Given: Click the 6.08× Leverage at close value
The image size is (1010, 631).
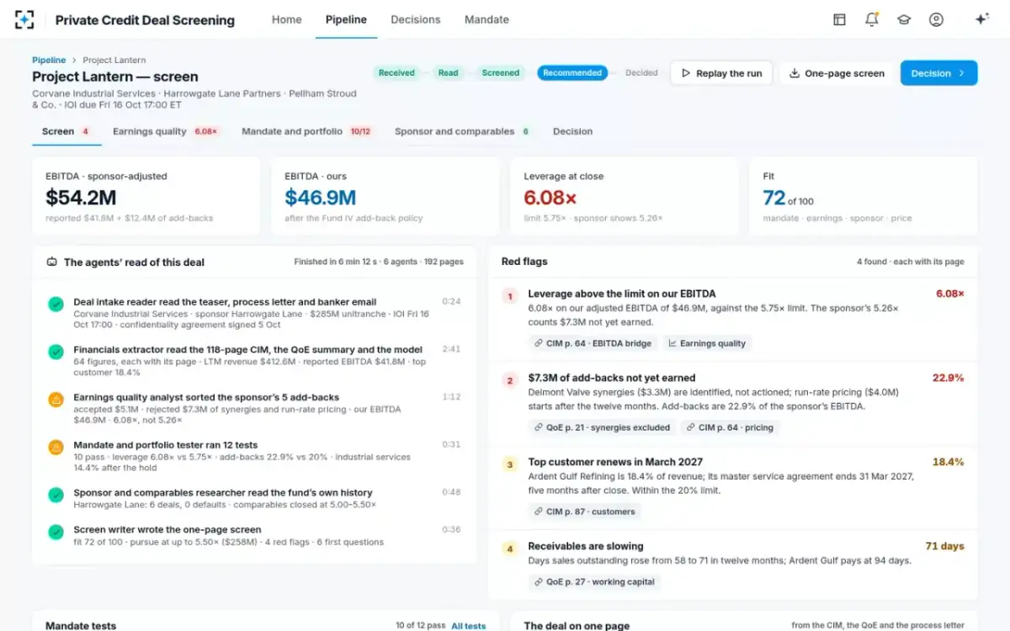Looking at the screenshot, I should point(550,198).
